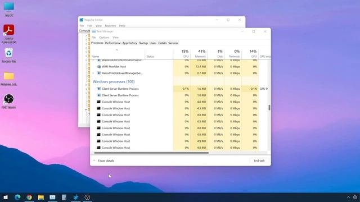
Task: Select the XeroxPrintJobEventManager process icon
Action: [x=99, y=73]
